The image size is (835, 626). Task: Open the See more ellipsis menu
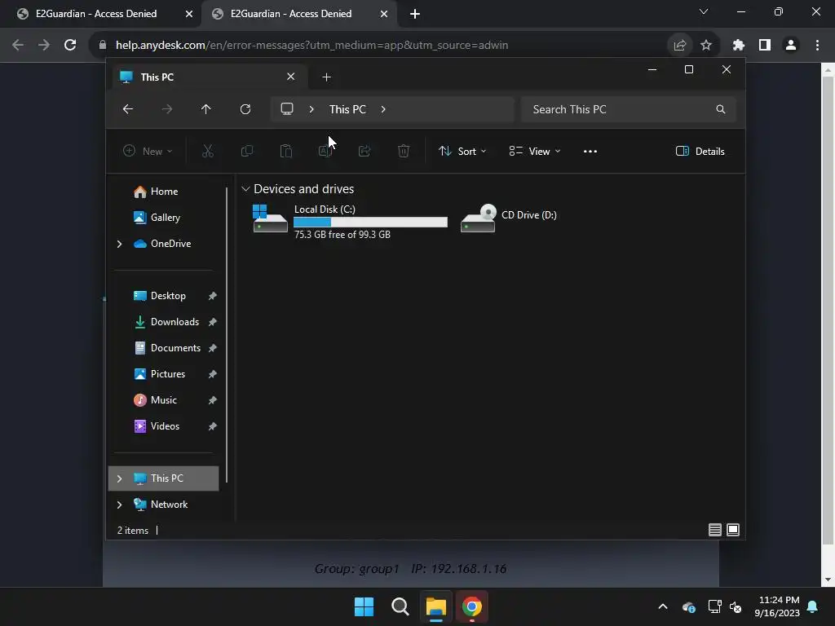coord(590,151)
